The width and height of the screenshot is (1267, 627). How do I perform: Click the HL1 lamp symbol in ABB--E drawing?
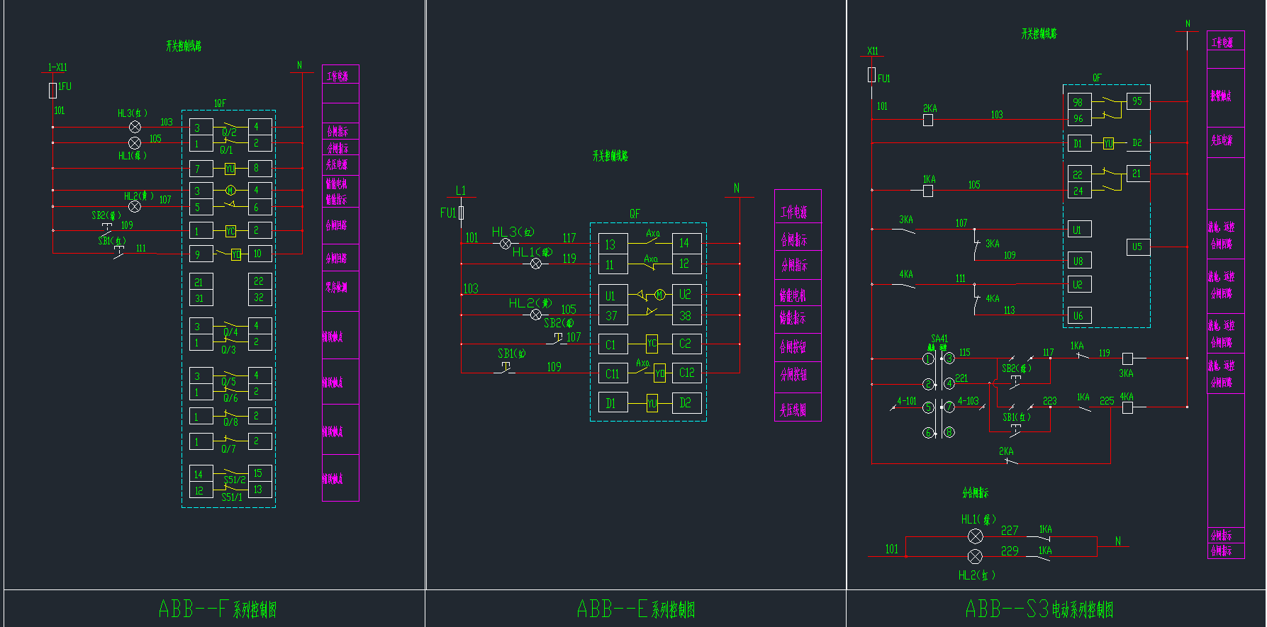pos(536,264)
